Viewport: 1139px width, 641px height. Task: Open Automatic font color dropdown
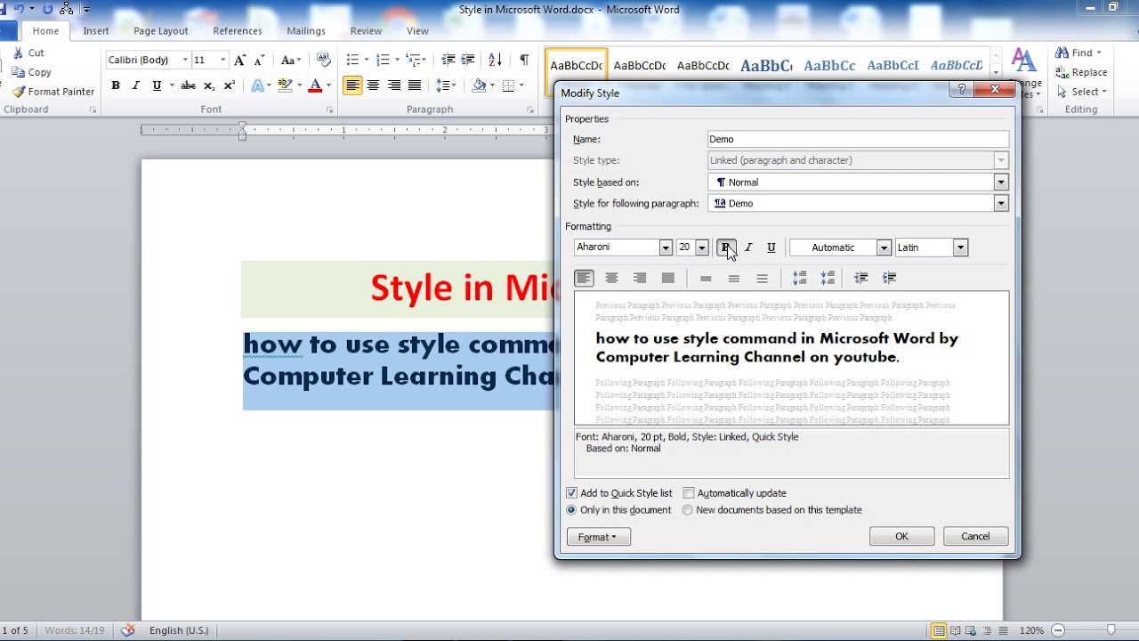click(884, 247)
